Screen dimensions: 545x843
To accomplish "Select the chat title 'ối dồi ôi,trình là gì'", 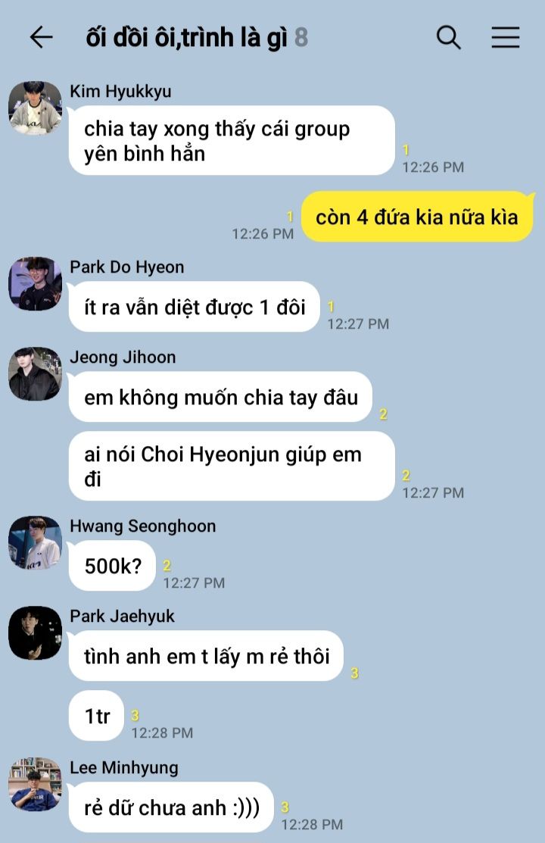I will pyautogui.click(x=186, y=38).
